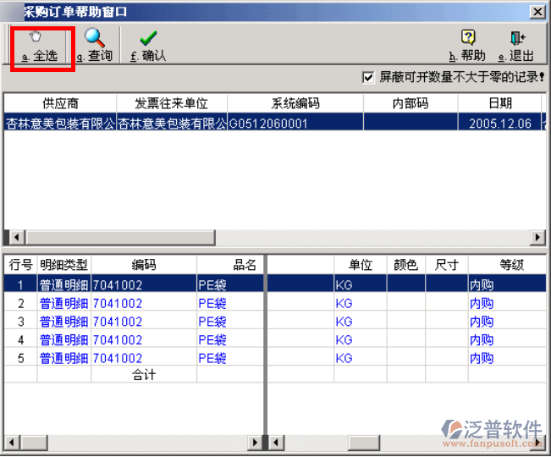
Task: Open Help (帮助) from the toolbar
Action: click(x=467, y=38)
